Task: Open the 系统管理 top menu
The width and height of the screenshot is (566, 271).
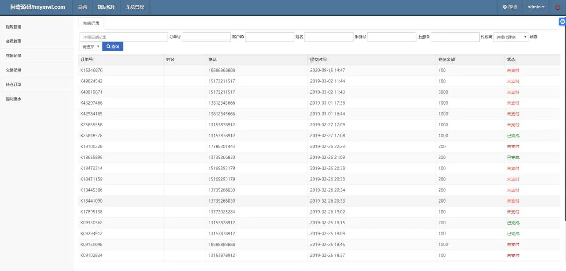Action: pyautogui.click(x=134, y=7)
